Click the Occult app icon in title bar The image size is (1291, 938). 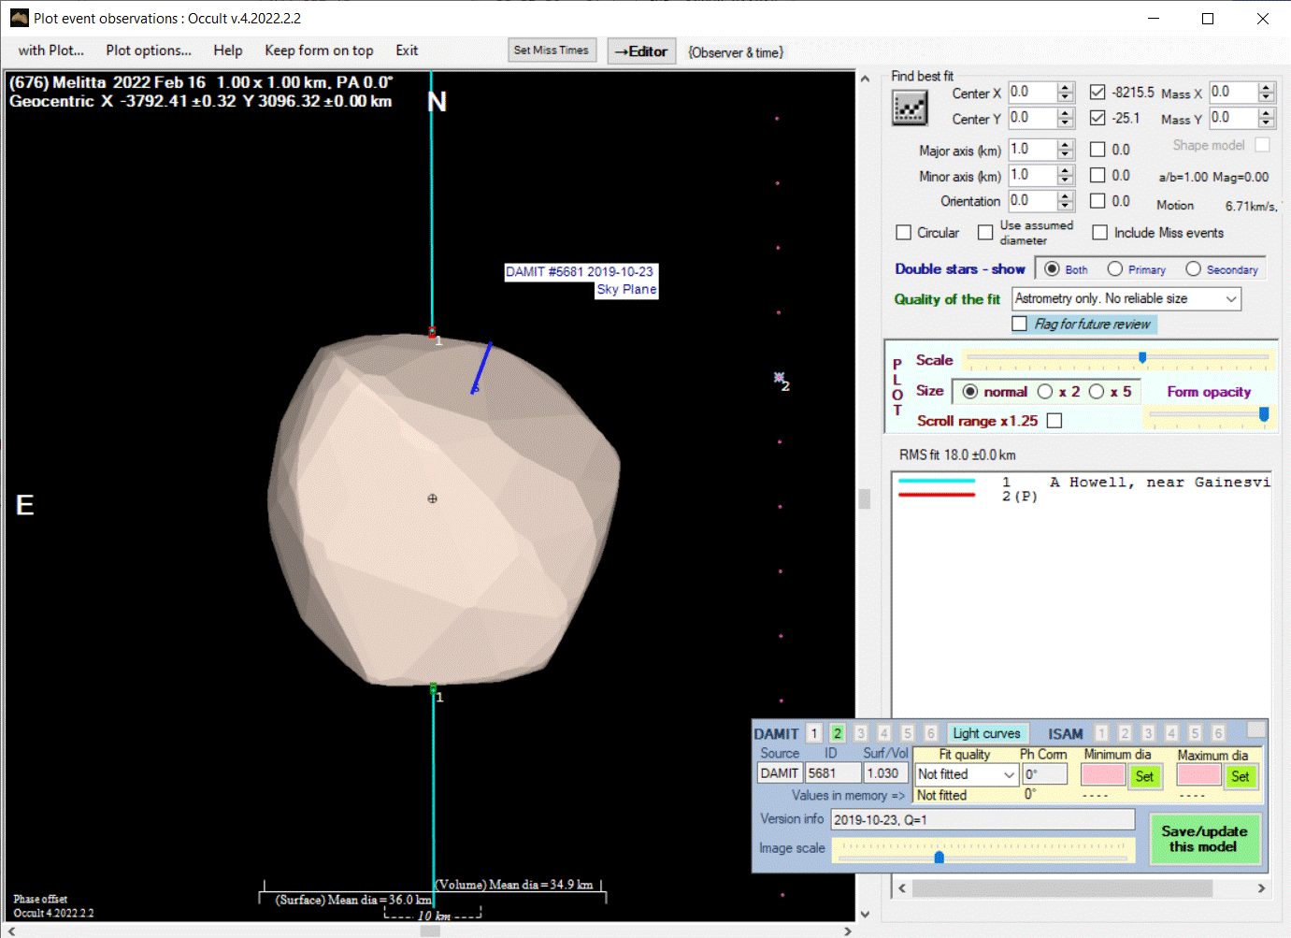pos(19,18)
